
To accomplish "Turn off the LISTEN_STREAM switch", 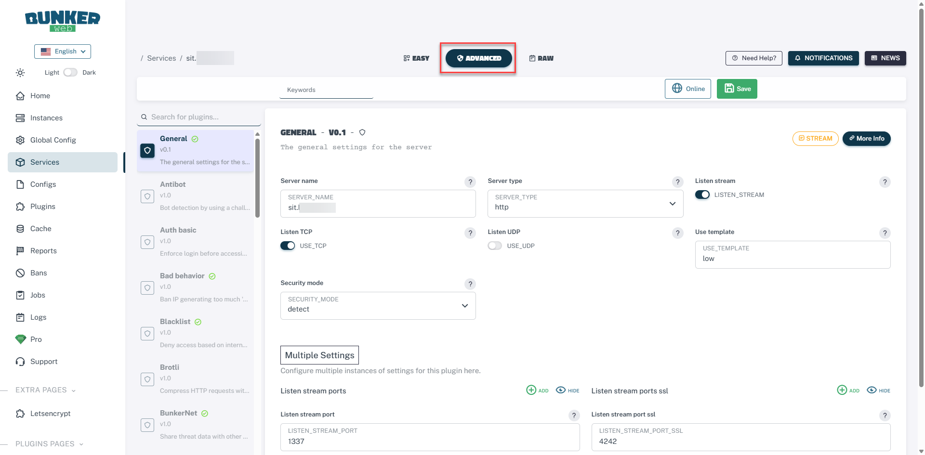I will [x=702, y=195].
